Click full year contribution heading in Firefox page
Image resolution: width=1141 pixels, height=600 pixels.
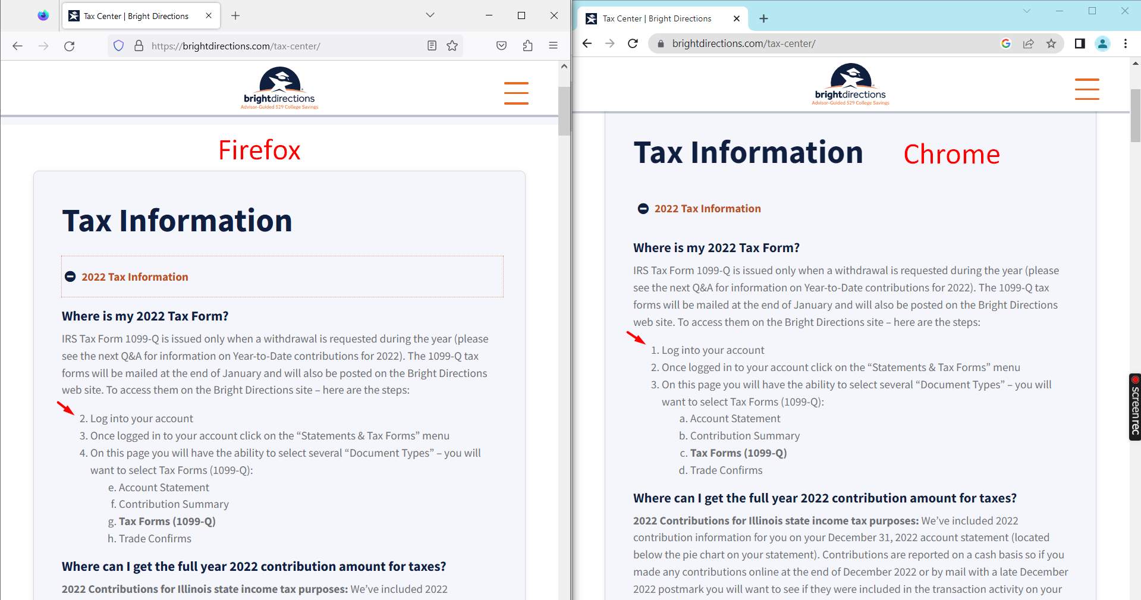pyautogui.click(x=254, y=567)
